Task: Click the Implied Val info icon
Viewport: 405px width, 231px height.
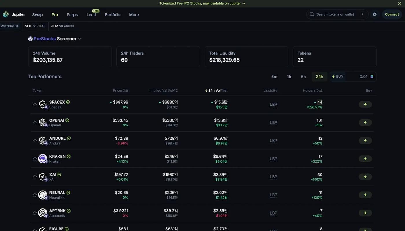Action: [x=169, y=91]
